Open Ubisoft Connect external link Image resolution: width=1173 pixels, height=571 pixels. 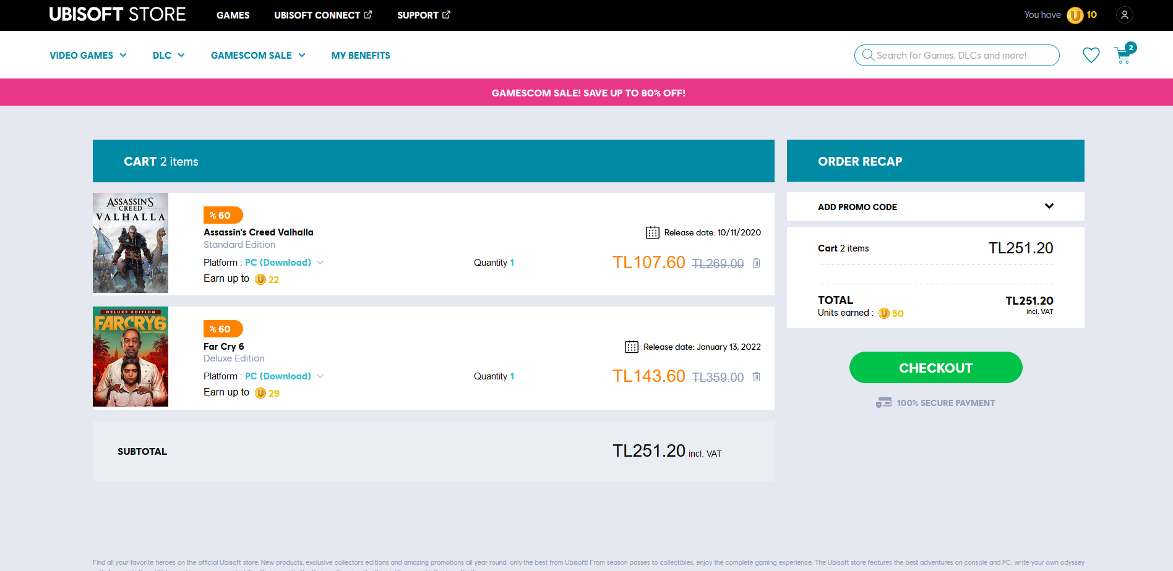pyautogui.click(x=323, y=15)
